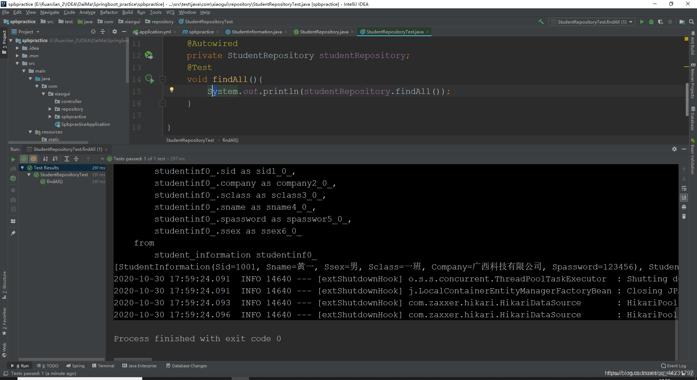The image size is (697, 380).
Task: Open the 6: TODO tool window
Action: (48, 366)
